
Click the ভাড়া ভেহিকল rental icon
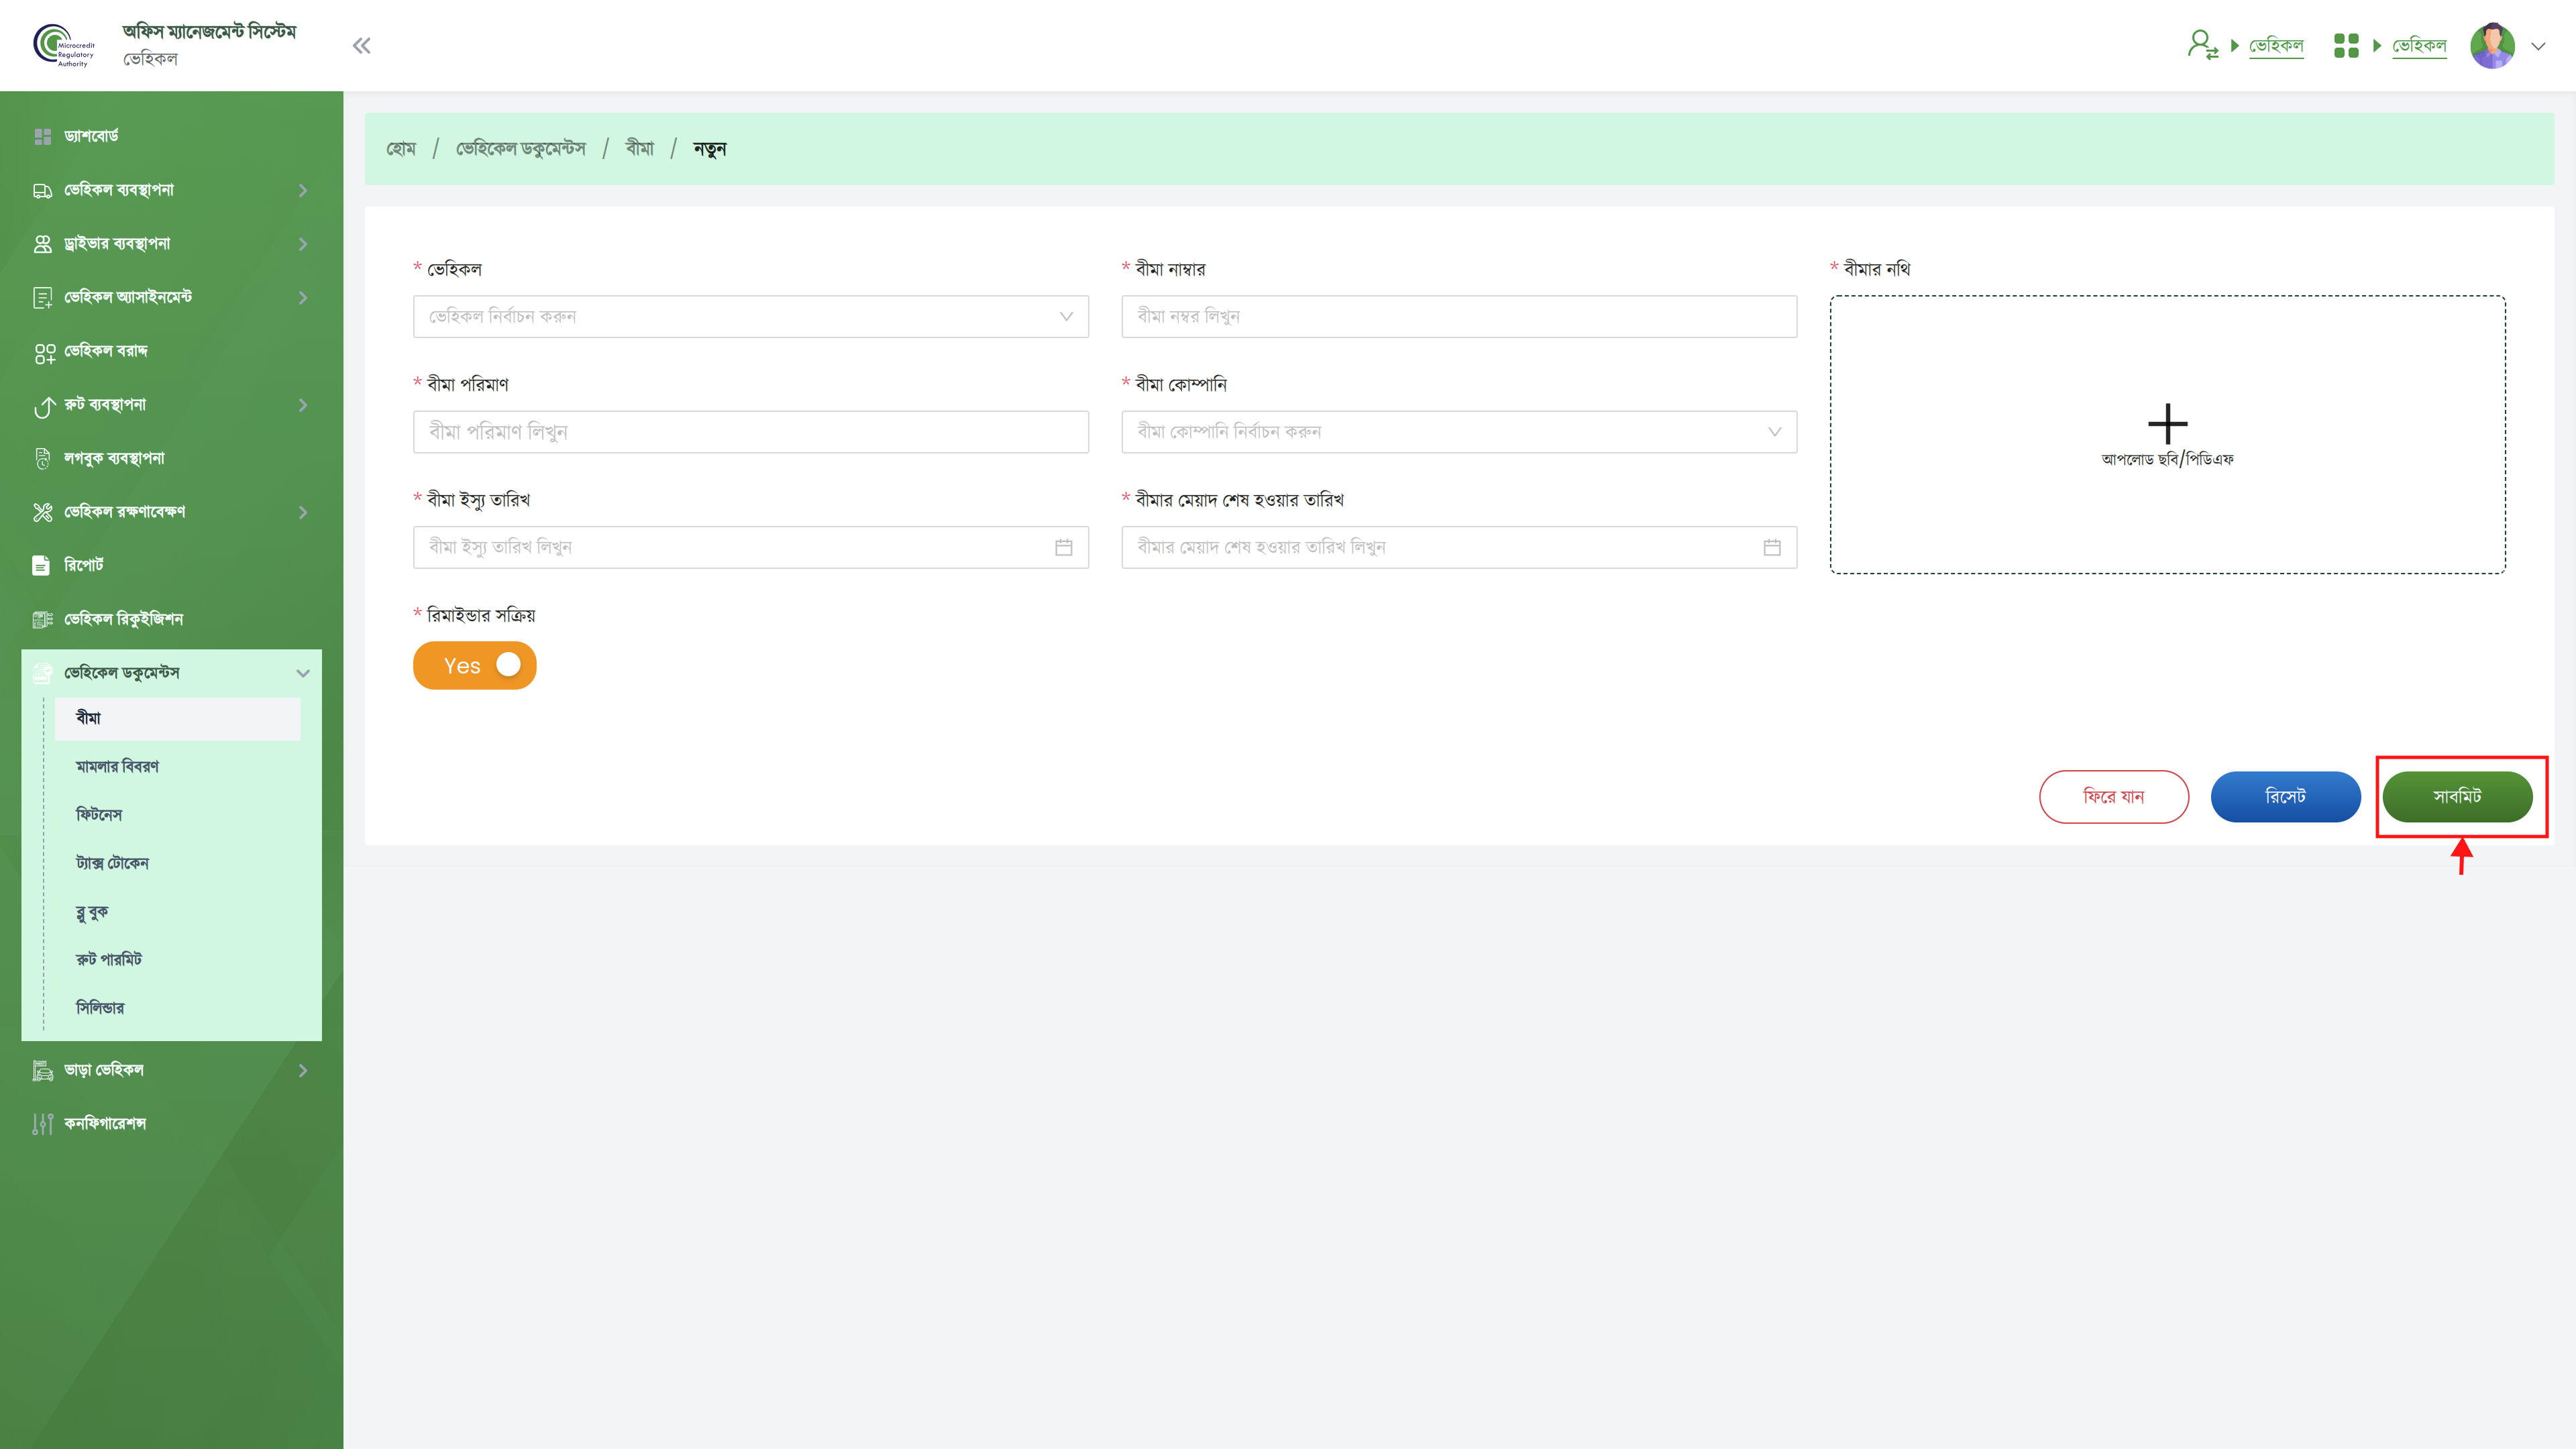point(42,1070)
